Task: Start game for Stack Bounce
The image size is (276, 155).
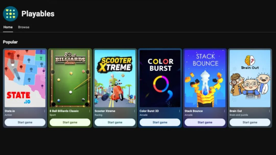Action: coord(205,122)
